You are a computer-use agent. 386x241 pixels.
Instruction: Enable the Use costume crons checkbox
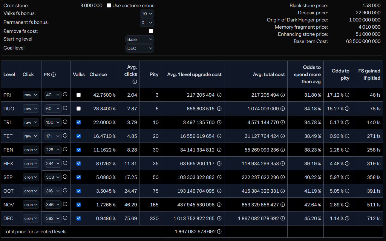pyautogui.click(x=109, y=5)
